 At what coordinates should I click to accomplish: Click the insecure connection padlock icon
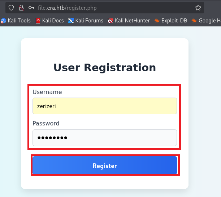(21, 8)
